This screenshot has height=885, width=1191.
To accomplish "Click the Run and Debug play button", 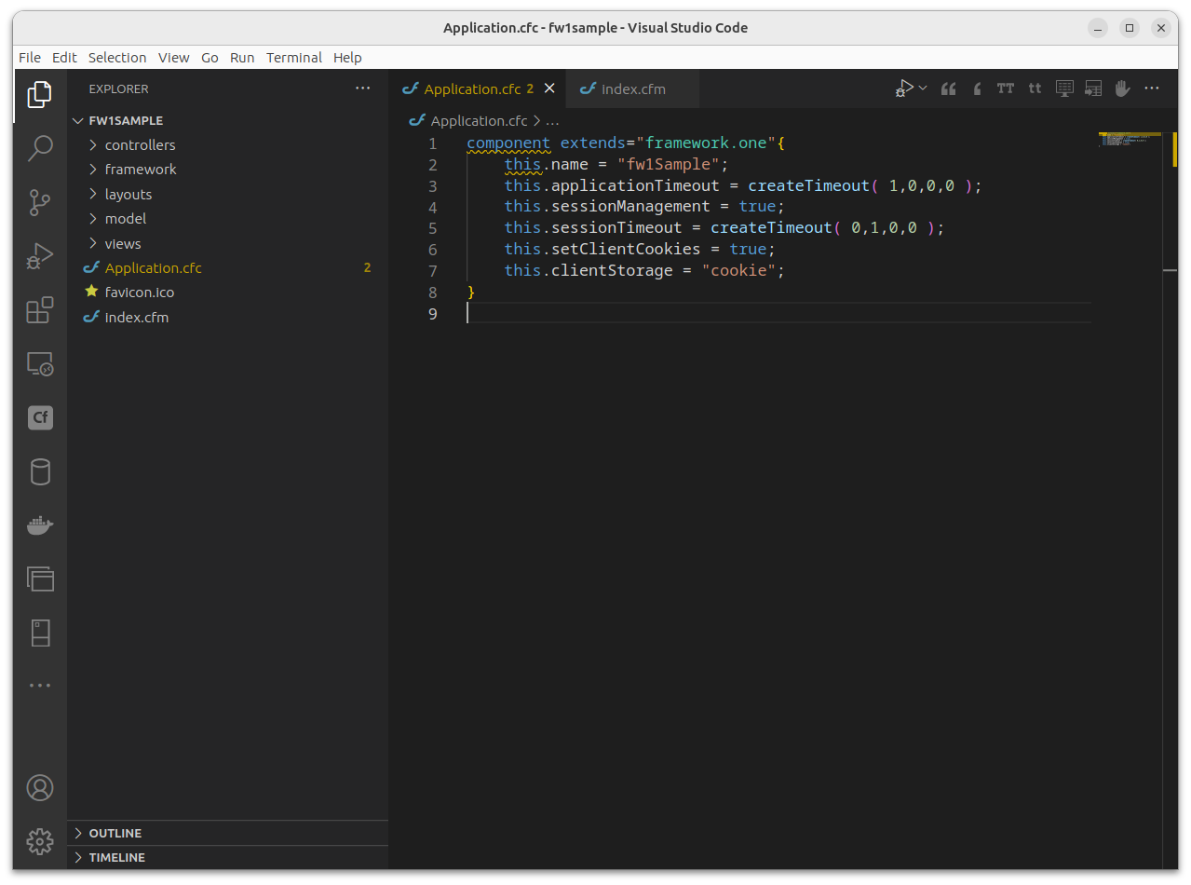I will 904,88.
